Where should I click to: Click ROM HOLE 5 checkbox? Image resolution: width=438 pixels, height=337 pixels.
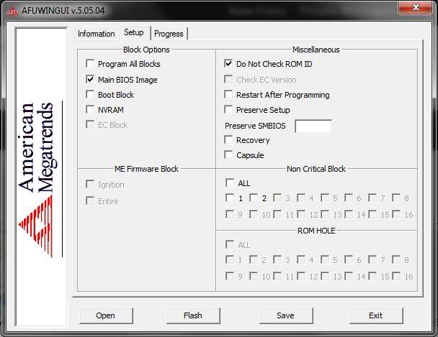click(x=325, y=259)
